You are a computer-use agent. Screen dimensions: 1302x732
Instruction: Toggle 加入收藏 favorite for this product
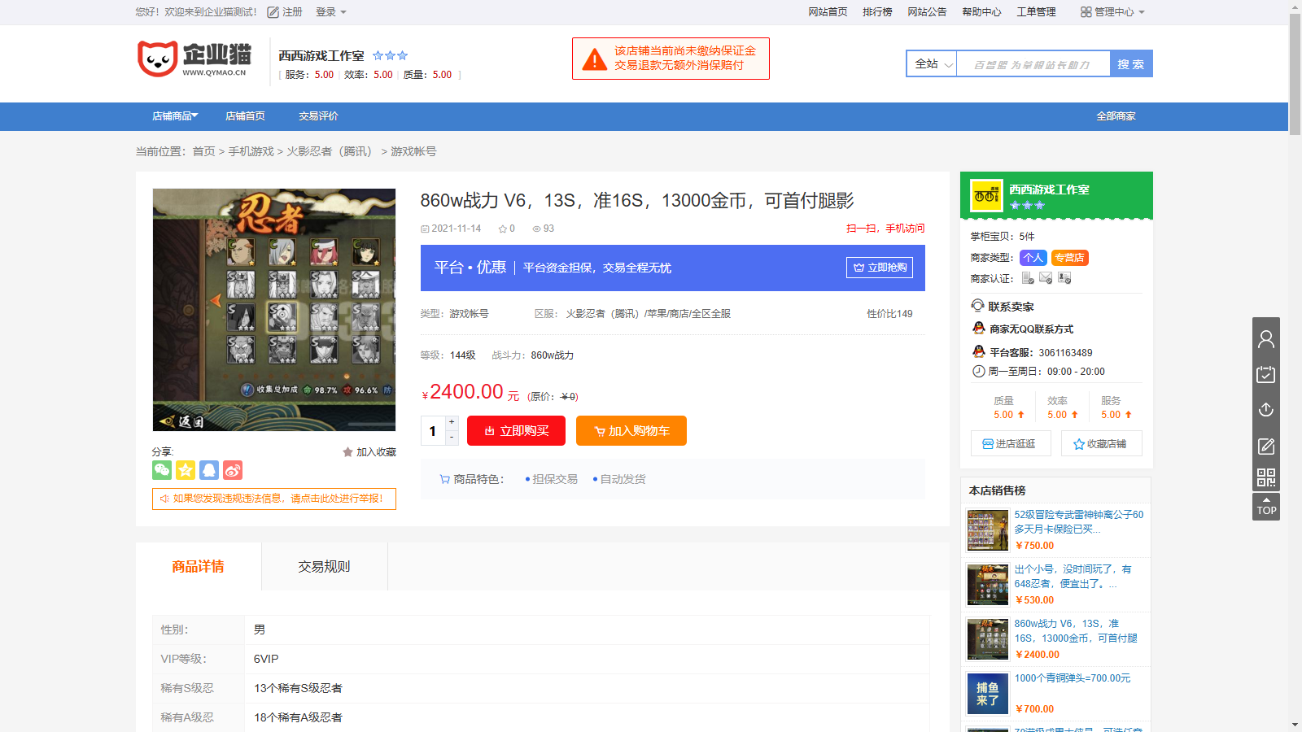[x=369, y=452]
